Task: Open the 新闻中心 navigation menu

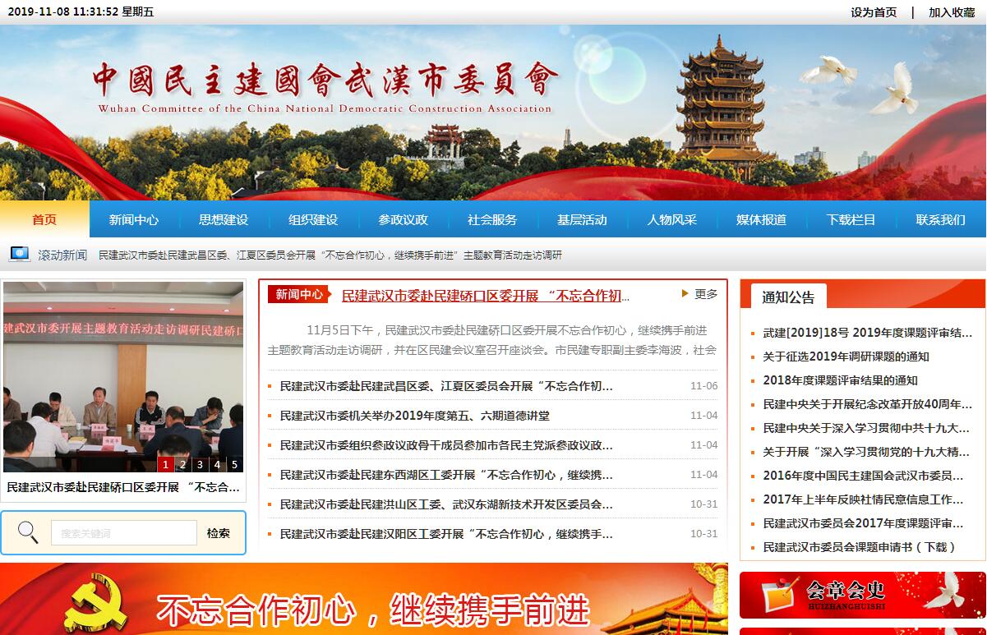Action: tap(134, 219)
